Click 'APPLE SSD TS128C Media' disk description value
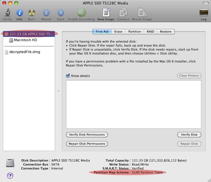Image resolution: width=211 pixels, height=182 pixels. pyautogui.click(x=71, y=160)
